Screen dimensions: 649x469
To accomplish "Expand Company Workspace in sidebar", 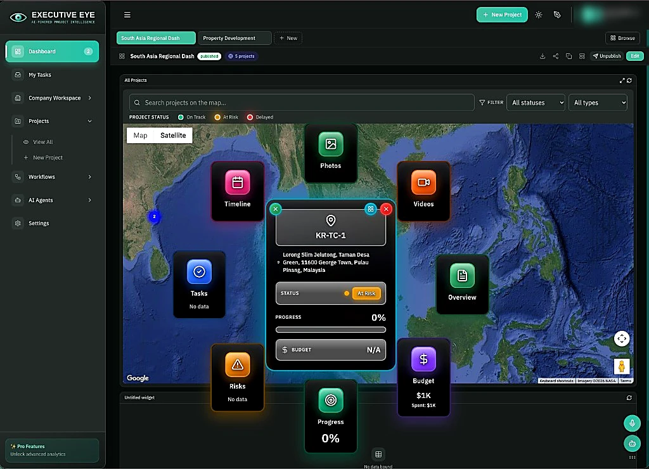I will pos(52,98).
